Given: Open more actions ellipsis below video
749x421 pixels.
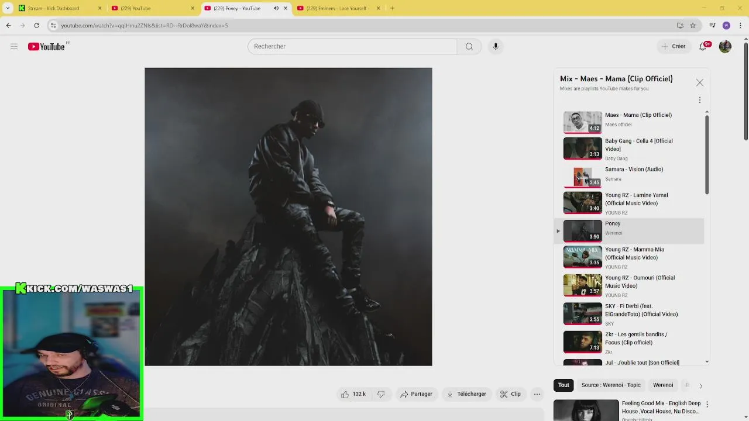Looking at the screenshot, I should [x=537, y=394].
